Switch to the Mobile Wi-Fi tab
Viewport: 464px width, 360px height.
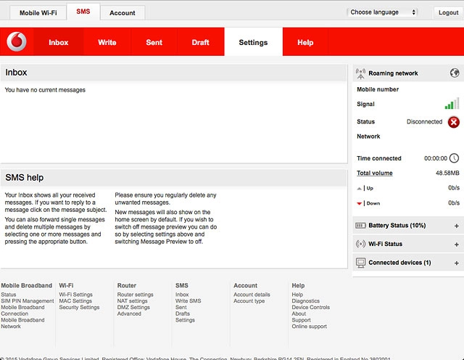coord(38,13)
